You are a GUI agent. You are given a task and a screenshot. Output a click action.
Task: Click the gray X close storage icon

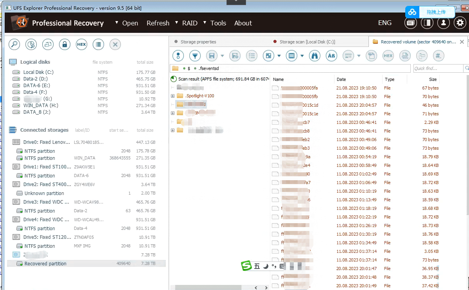(x=115, y=45)
